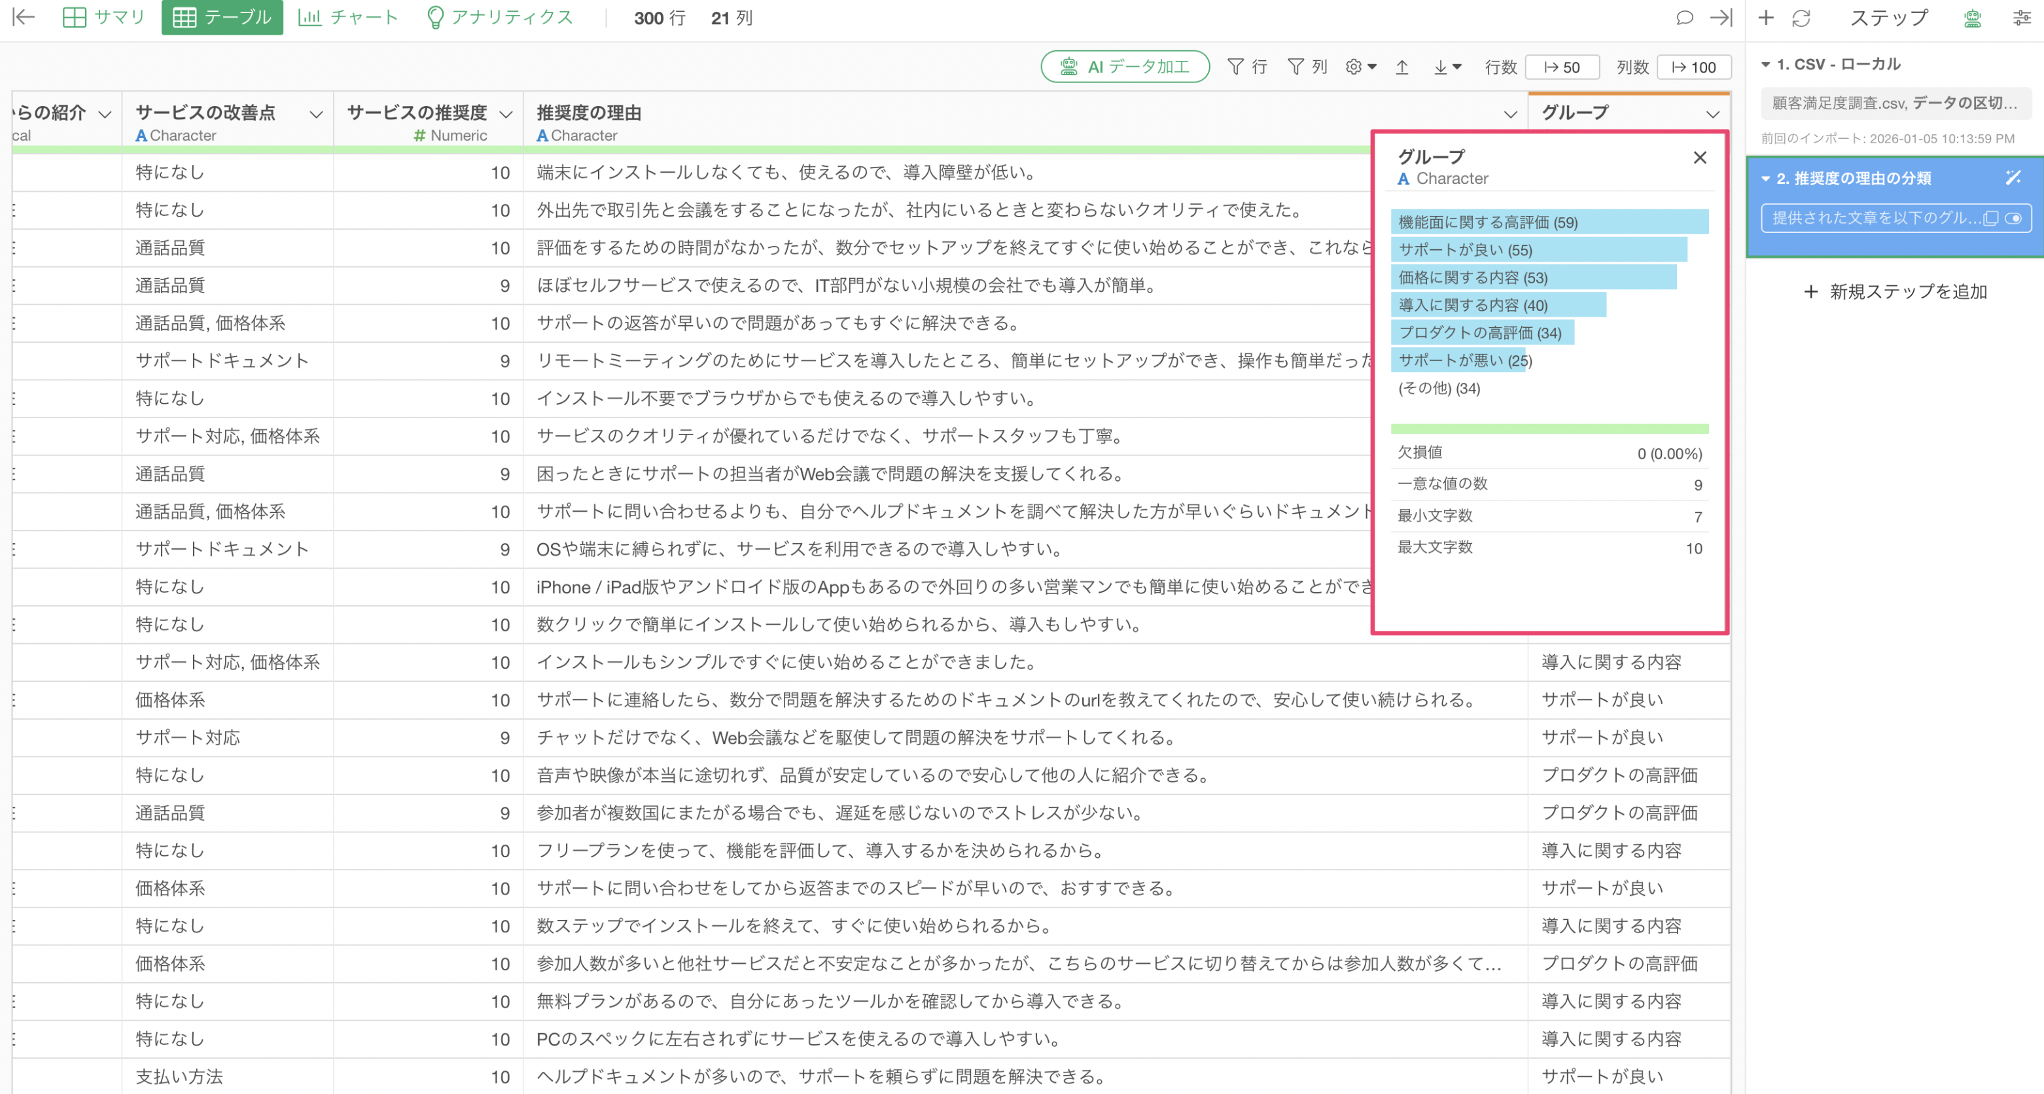Open the AI robot icon in Steps panel
Viewport: 2044px width, 1094px height.
pyautogui.click(x=1972, y=18)
